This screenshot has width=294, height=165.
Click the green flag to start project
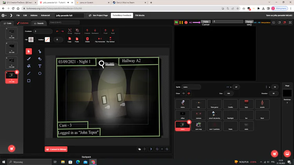click(x=176, y=22)
